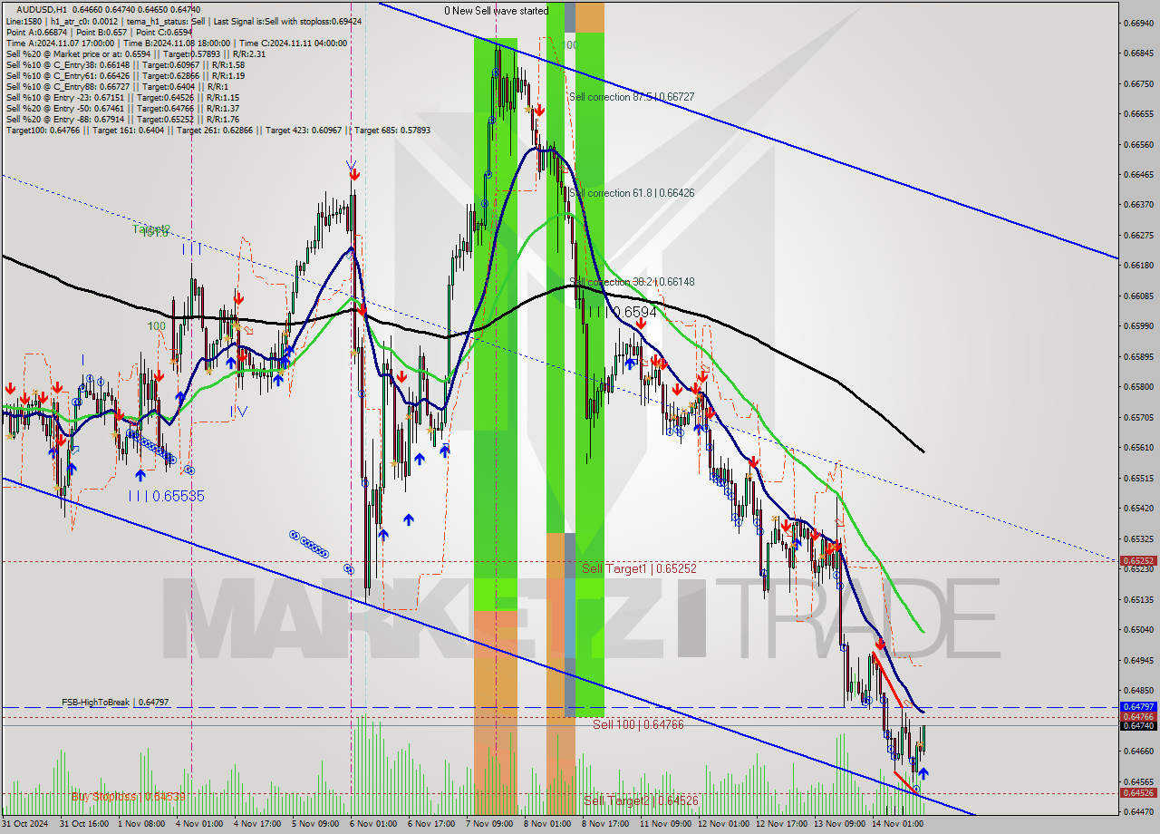The image size is (1160, 834).
Task: Click the '14 Nov 01:00' time label
Action: (x=897, y=824)
